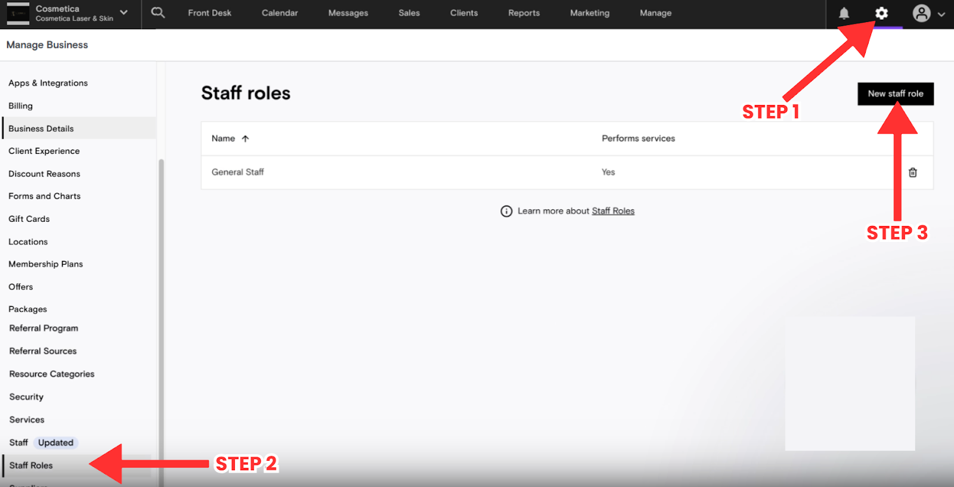The height and width of the screenshot is (487, 954).
Task: Go to the Calendar tab
Action: click(x=280, y=13)
